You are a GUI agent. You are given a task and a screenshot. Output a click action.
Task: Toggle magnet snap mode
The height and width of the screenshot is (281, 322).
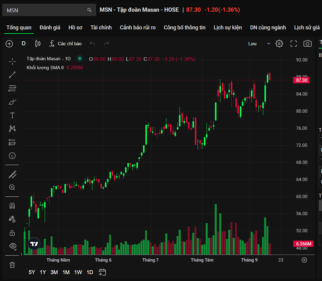[x=12, y=206]
